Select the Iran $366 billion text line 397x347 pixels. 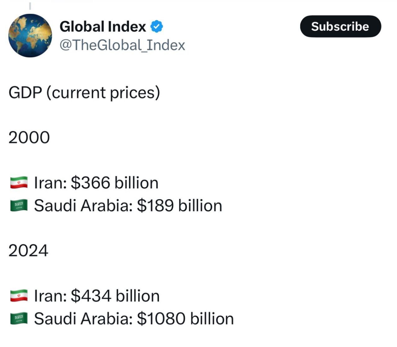(x=96, y=183)
